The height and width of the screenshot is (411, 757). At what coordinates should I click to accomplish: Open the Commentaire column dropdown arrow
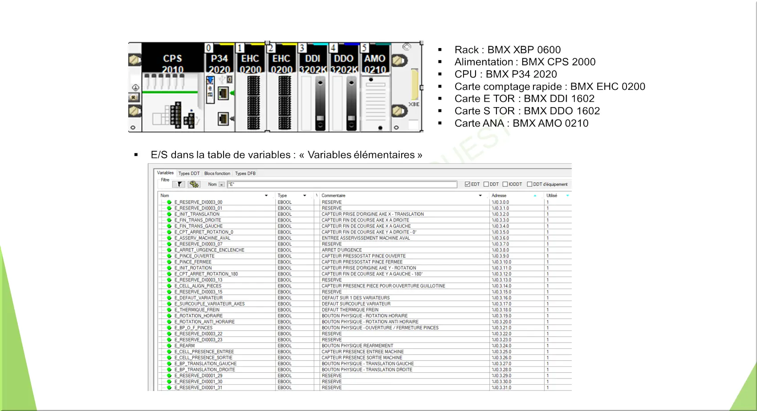tap(480, 196)
